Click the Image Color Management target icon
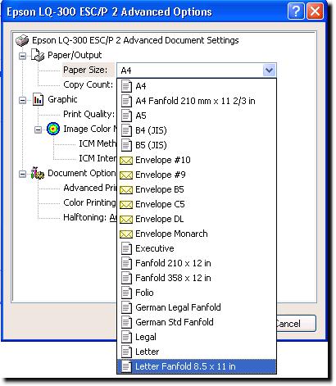 [x=53, y=129]
